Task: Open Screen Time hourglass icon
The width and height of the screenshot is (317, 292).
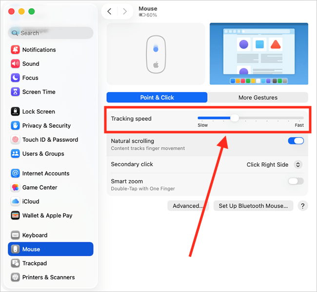Action: (x=15, y=92)
